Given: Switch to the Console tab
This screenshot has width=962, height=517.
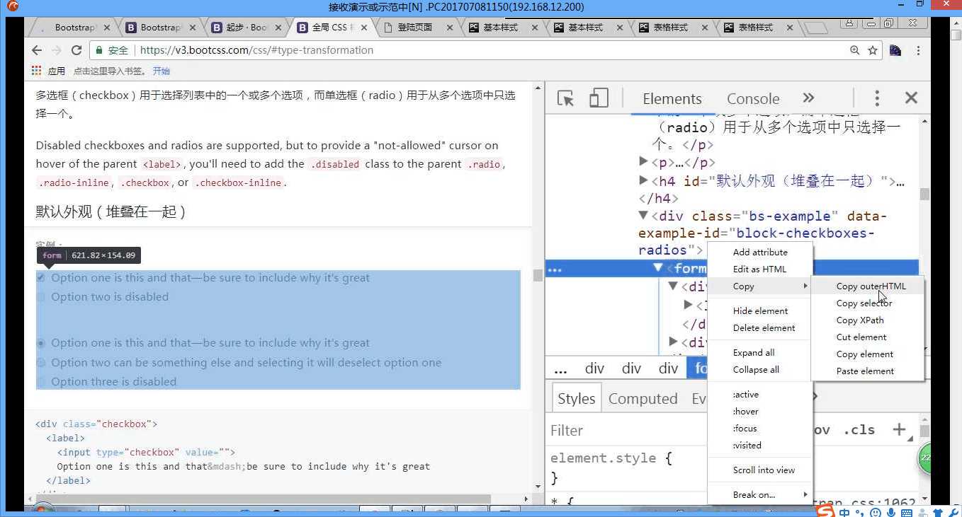Looking at the screenshot, I should (x=752, y=98).
